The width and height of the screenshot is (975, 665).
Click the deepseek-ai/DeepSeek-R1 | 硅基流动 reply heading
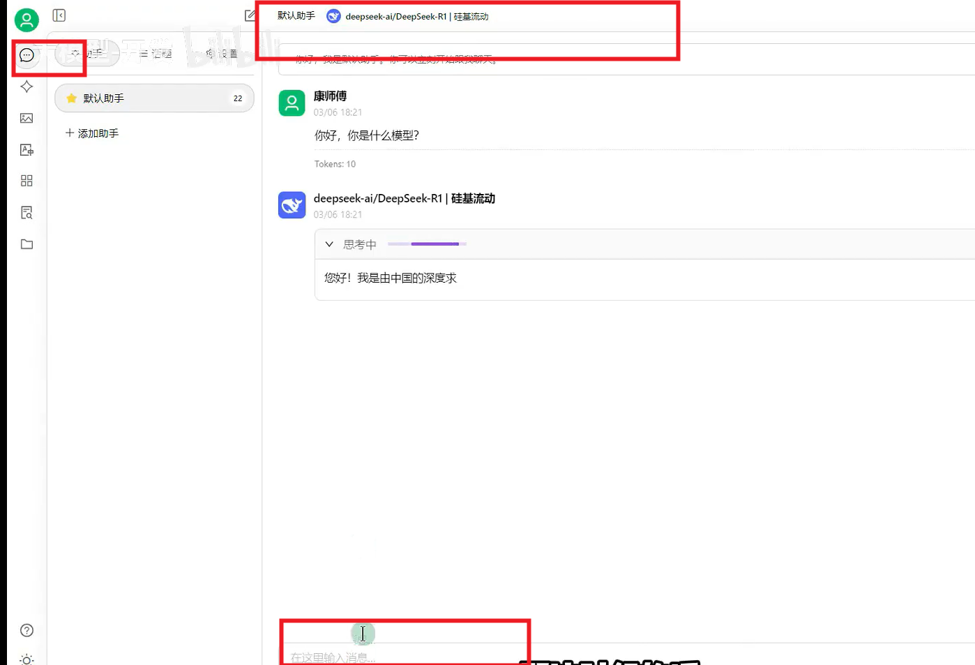coord(405,198)
